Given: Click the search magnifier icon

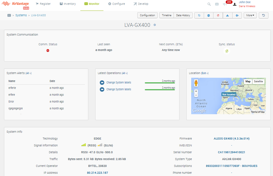Looking at the screenshot, I should click(x=209, y=4).
